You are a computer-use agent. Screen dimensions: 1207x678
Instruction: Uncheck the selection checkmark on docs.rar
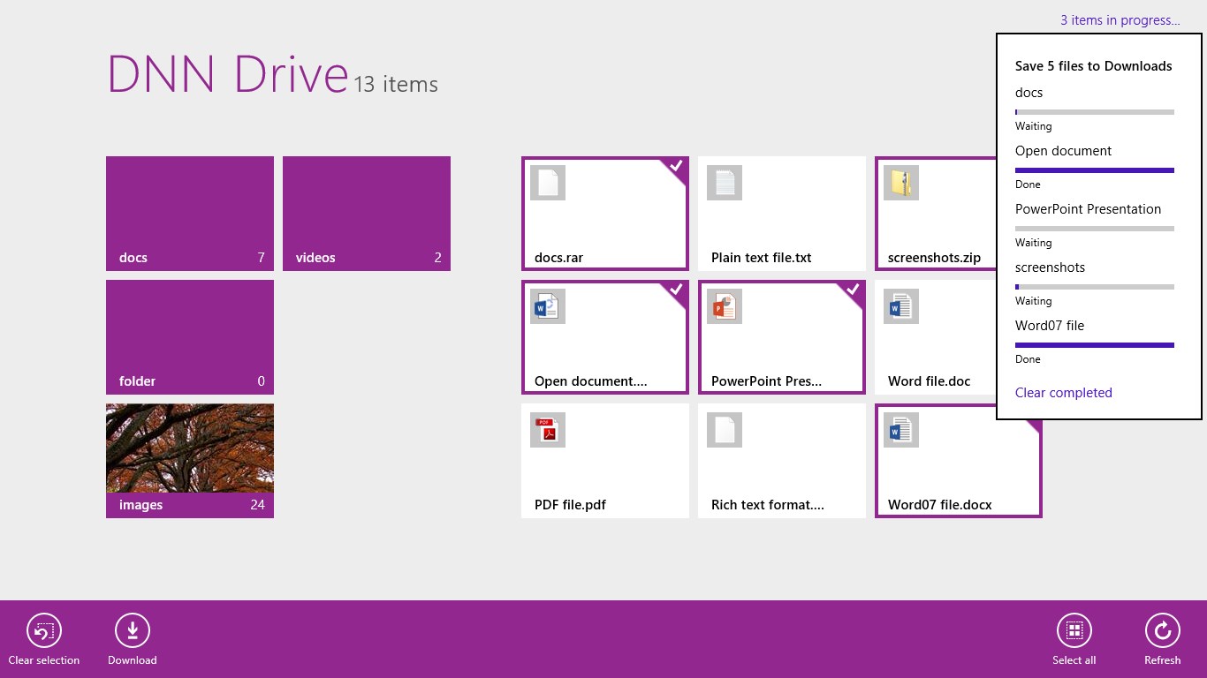(x=676, y=166)
